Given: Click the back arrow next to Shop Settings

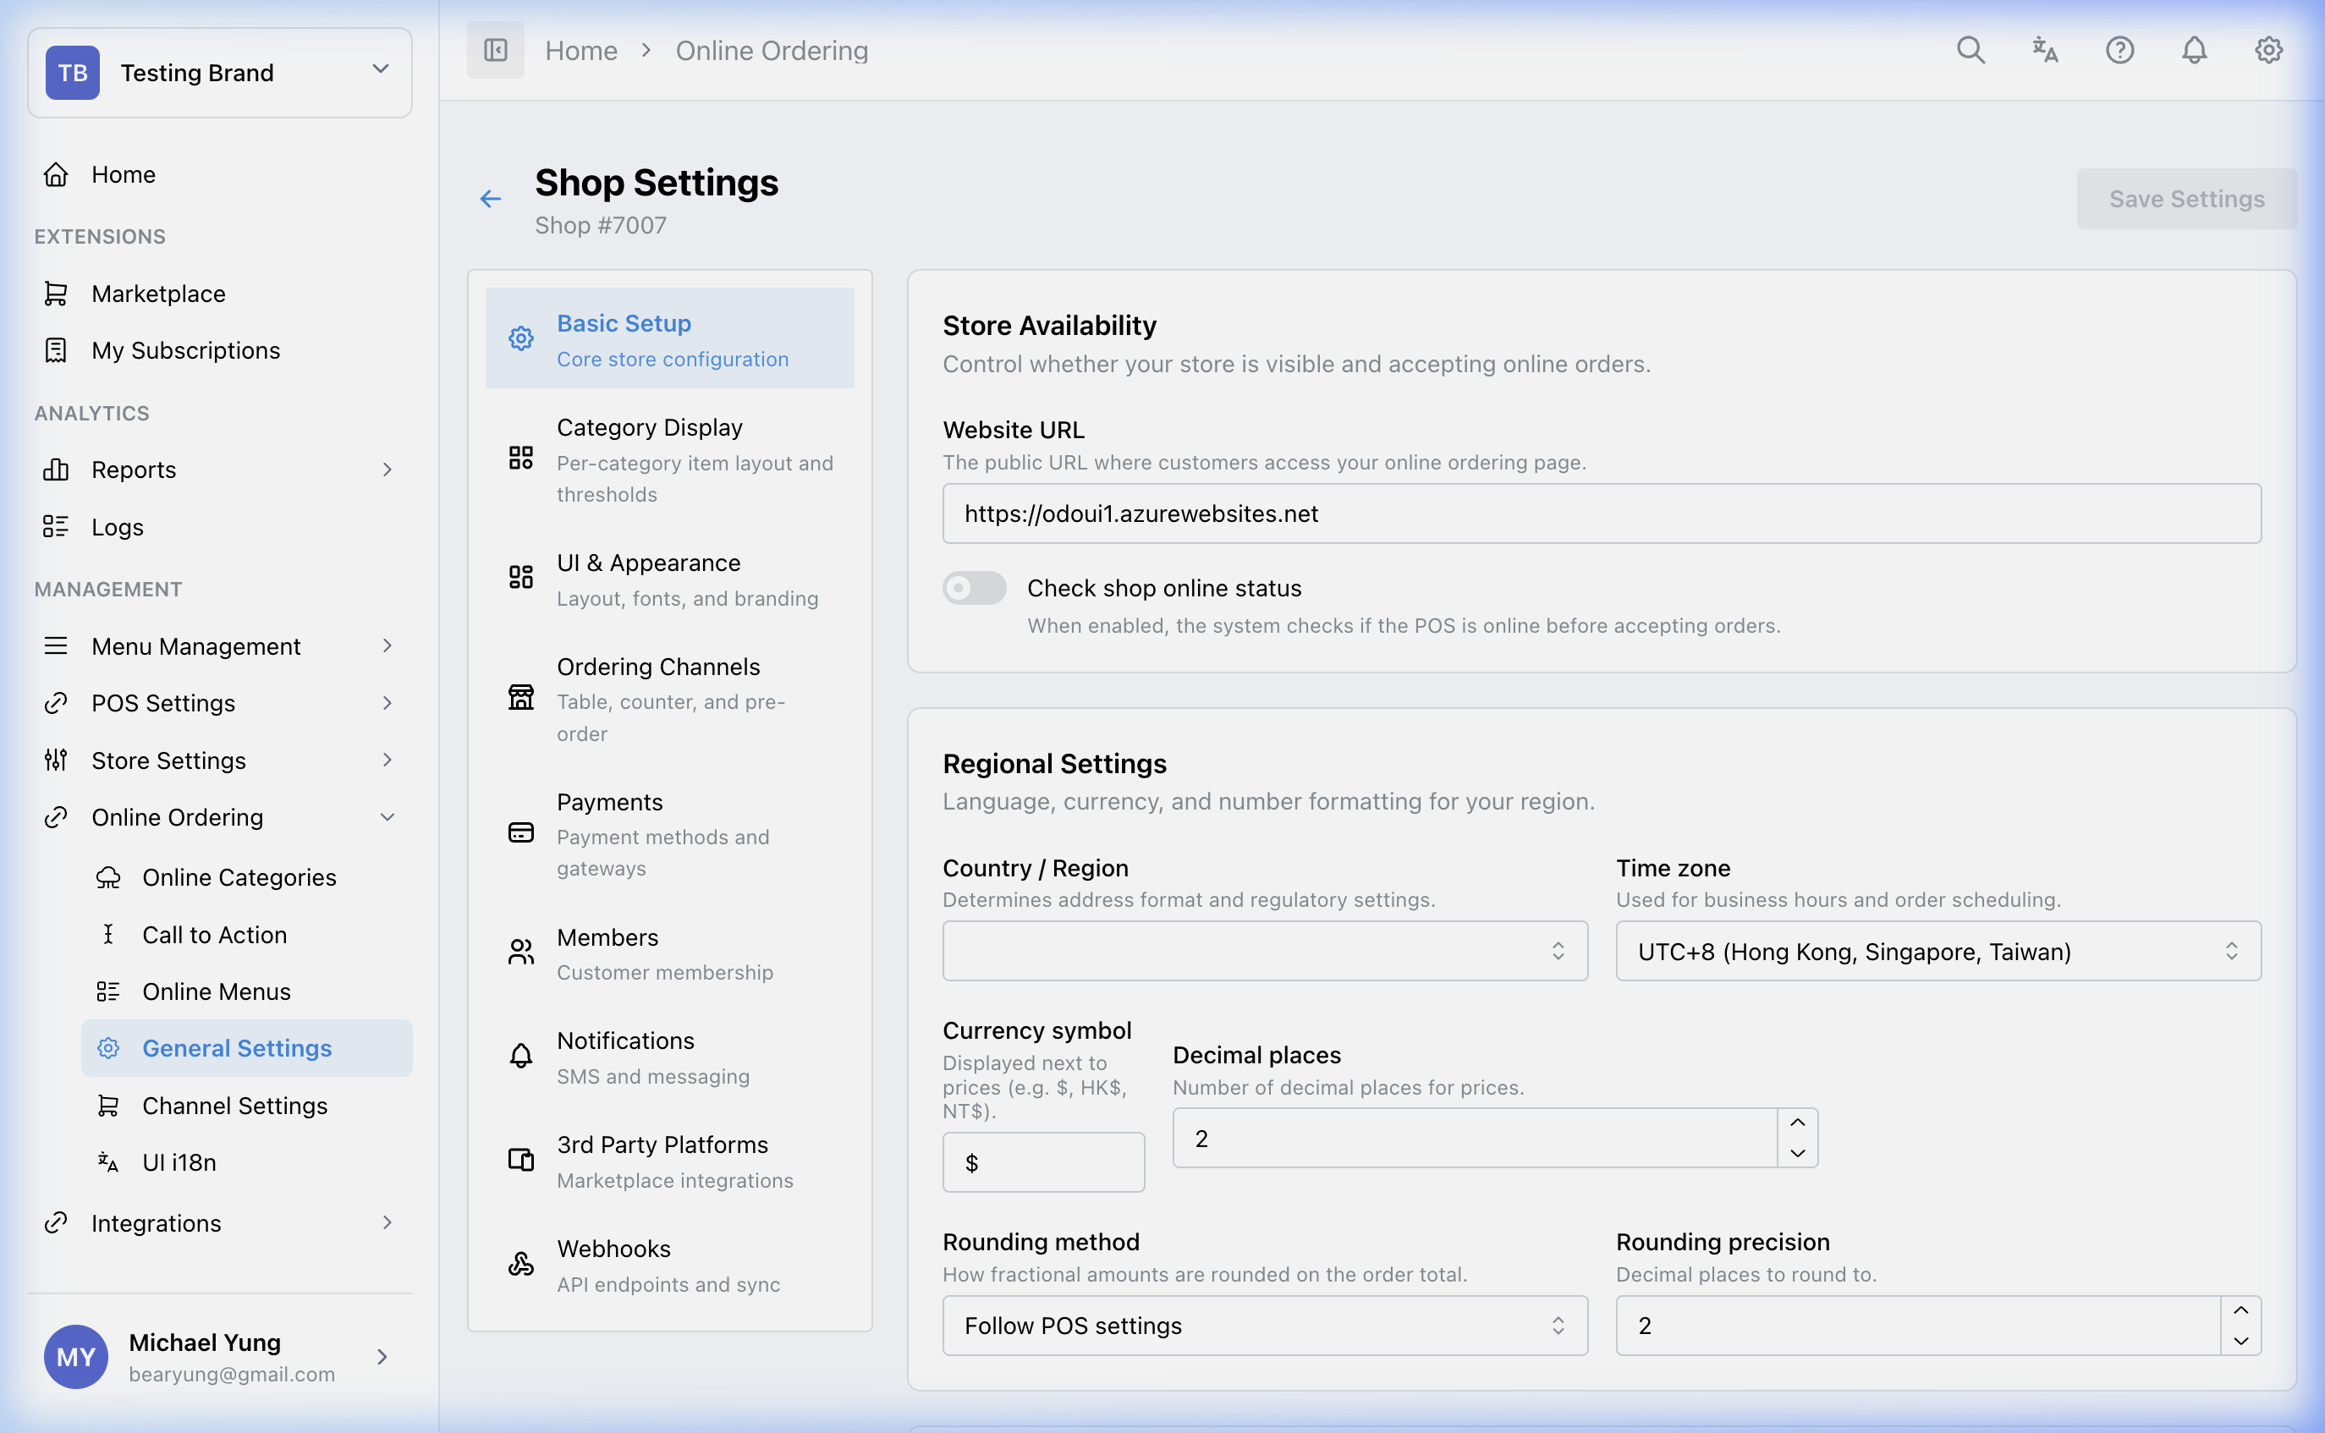Looking at the screenshot, I should (490, 198).
